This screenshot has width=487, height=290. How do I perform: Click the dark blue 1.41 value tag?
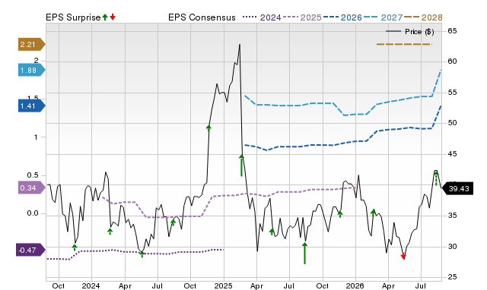tap(32, 106)
